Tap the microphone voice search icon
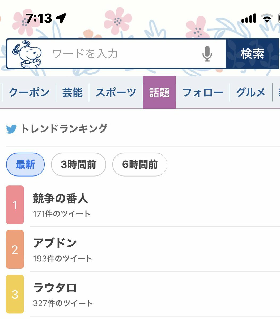The height and width of the screenshot is (319, 280). [207, 54]
